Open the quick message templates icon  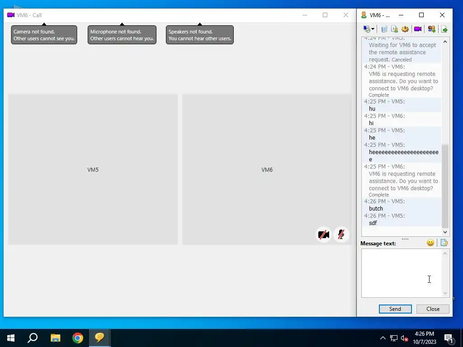click(444, 243)
